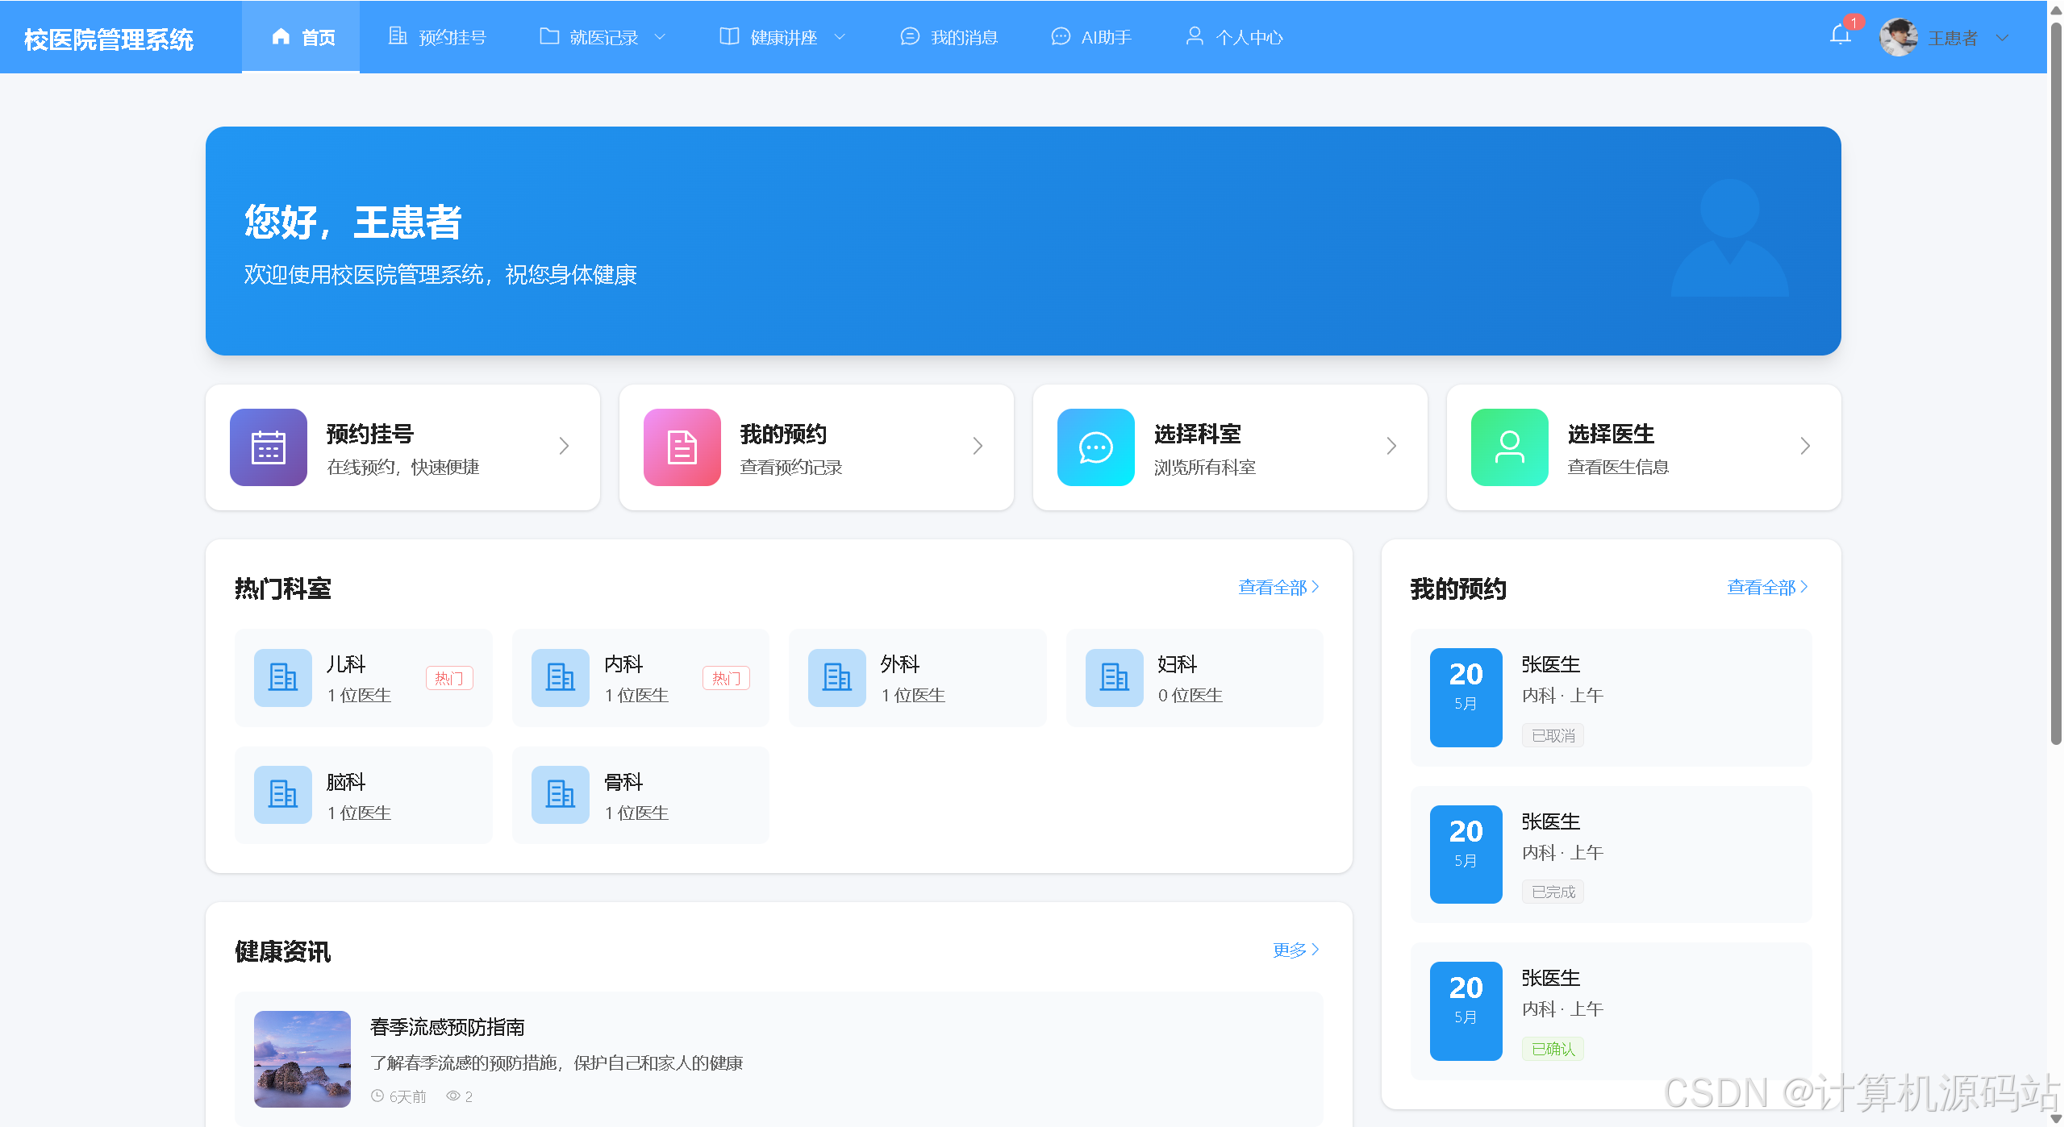This screenshot has width=2064, height=1127.
Task: Click the 校医院管理系统 logo title
Action: [109, 40]
